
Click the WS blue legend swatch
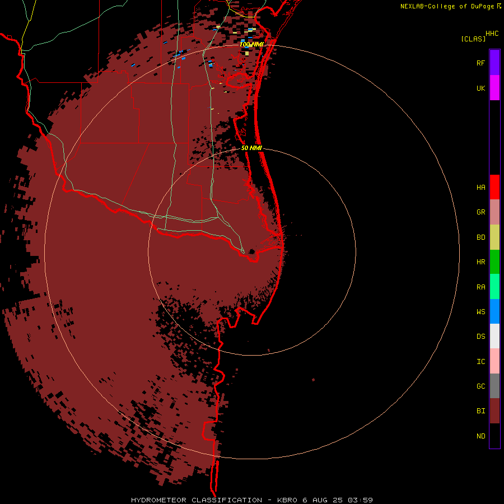(494, 311)
